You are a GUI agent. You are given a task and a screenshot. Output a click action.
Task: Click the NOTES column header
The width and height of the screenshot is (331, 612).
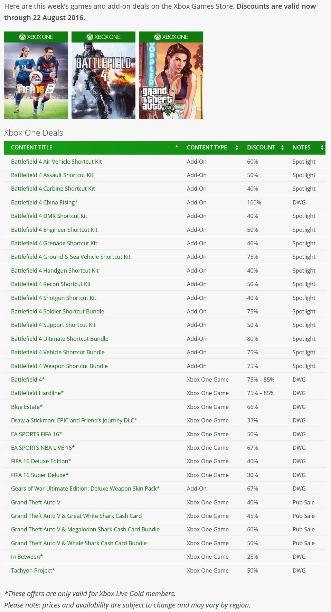pyautogui.click(x=302, y=147)
